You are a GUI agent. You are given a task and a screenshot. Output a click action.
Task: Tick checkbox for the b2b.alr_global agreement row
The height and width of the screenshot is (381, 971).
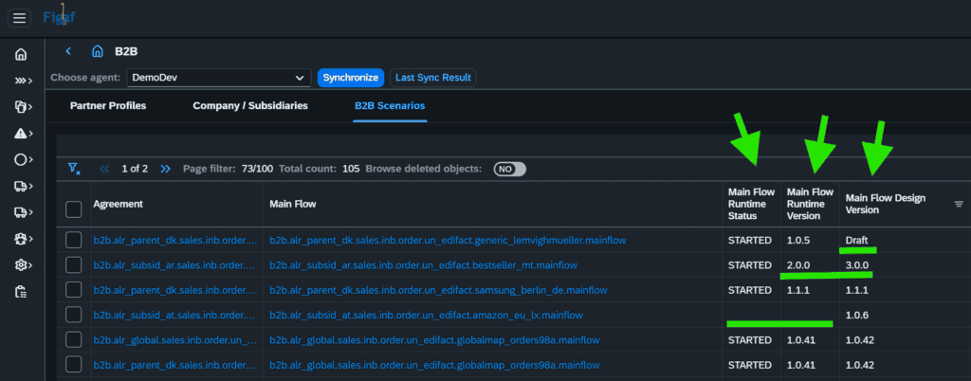click(x=74, y=340)
